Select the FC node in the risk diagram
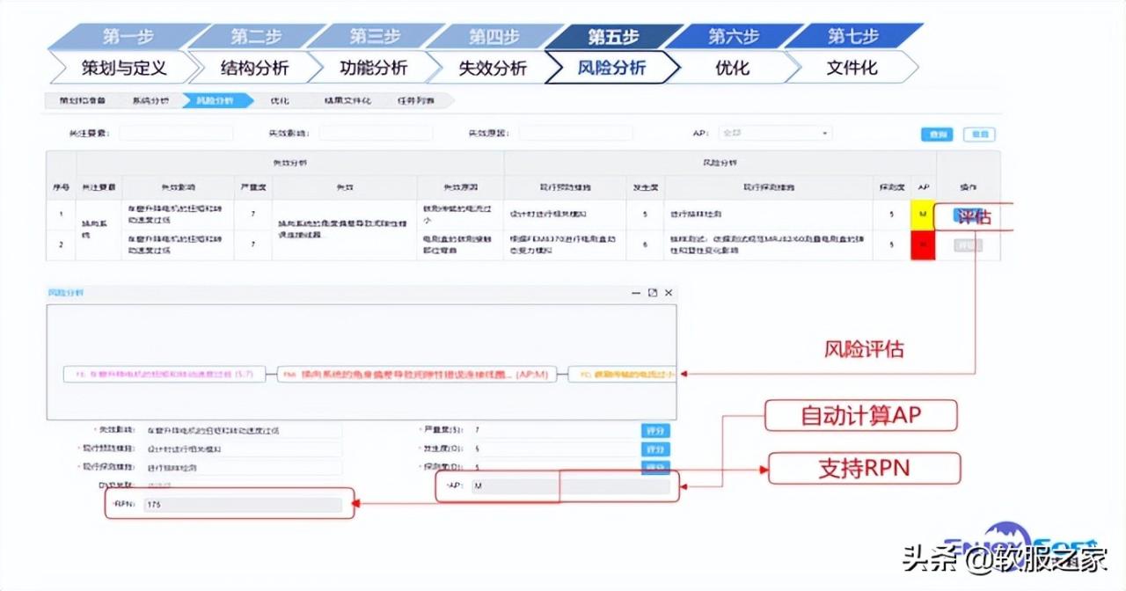 (625, 374)
